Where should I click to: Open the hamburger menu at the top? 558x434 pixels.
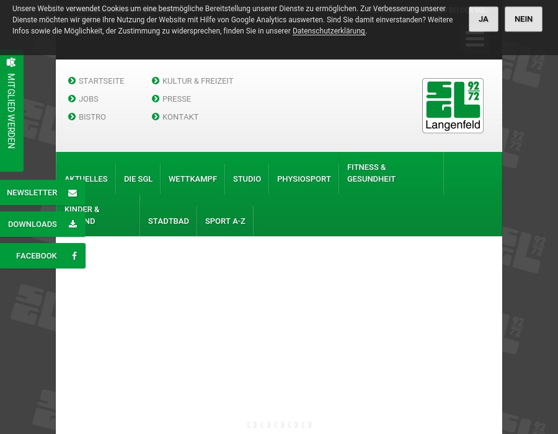[x=475, y=40]
